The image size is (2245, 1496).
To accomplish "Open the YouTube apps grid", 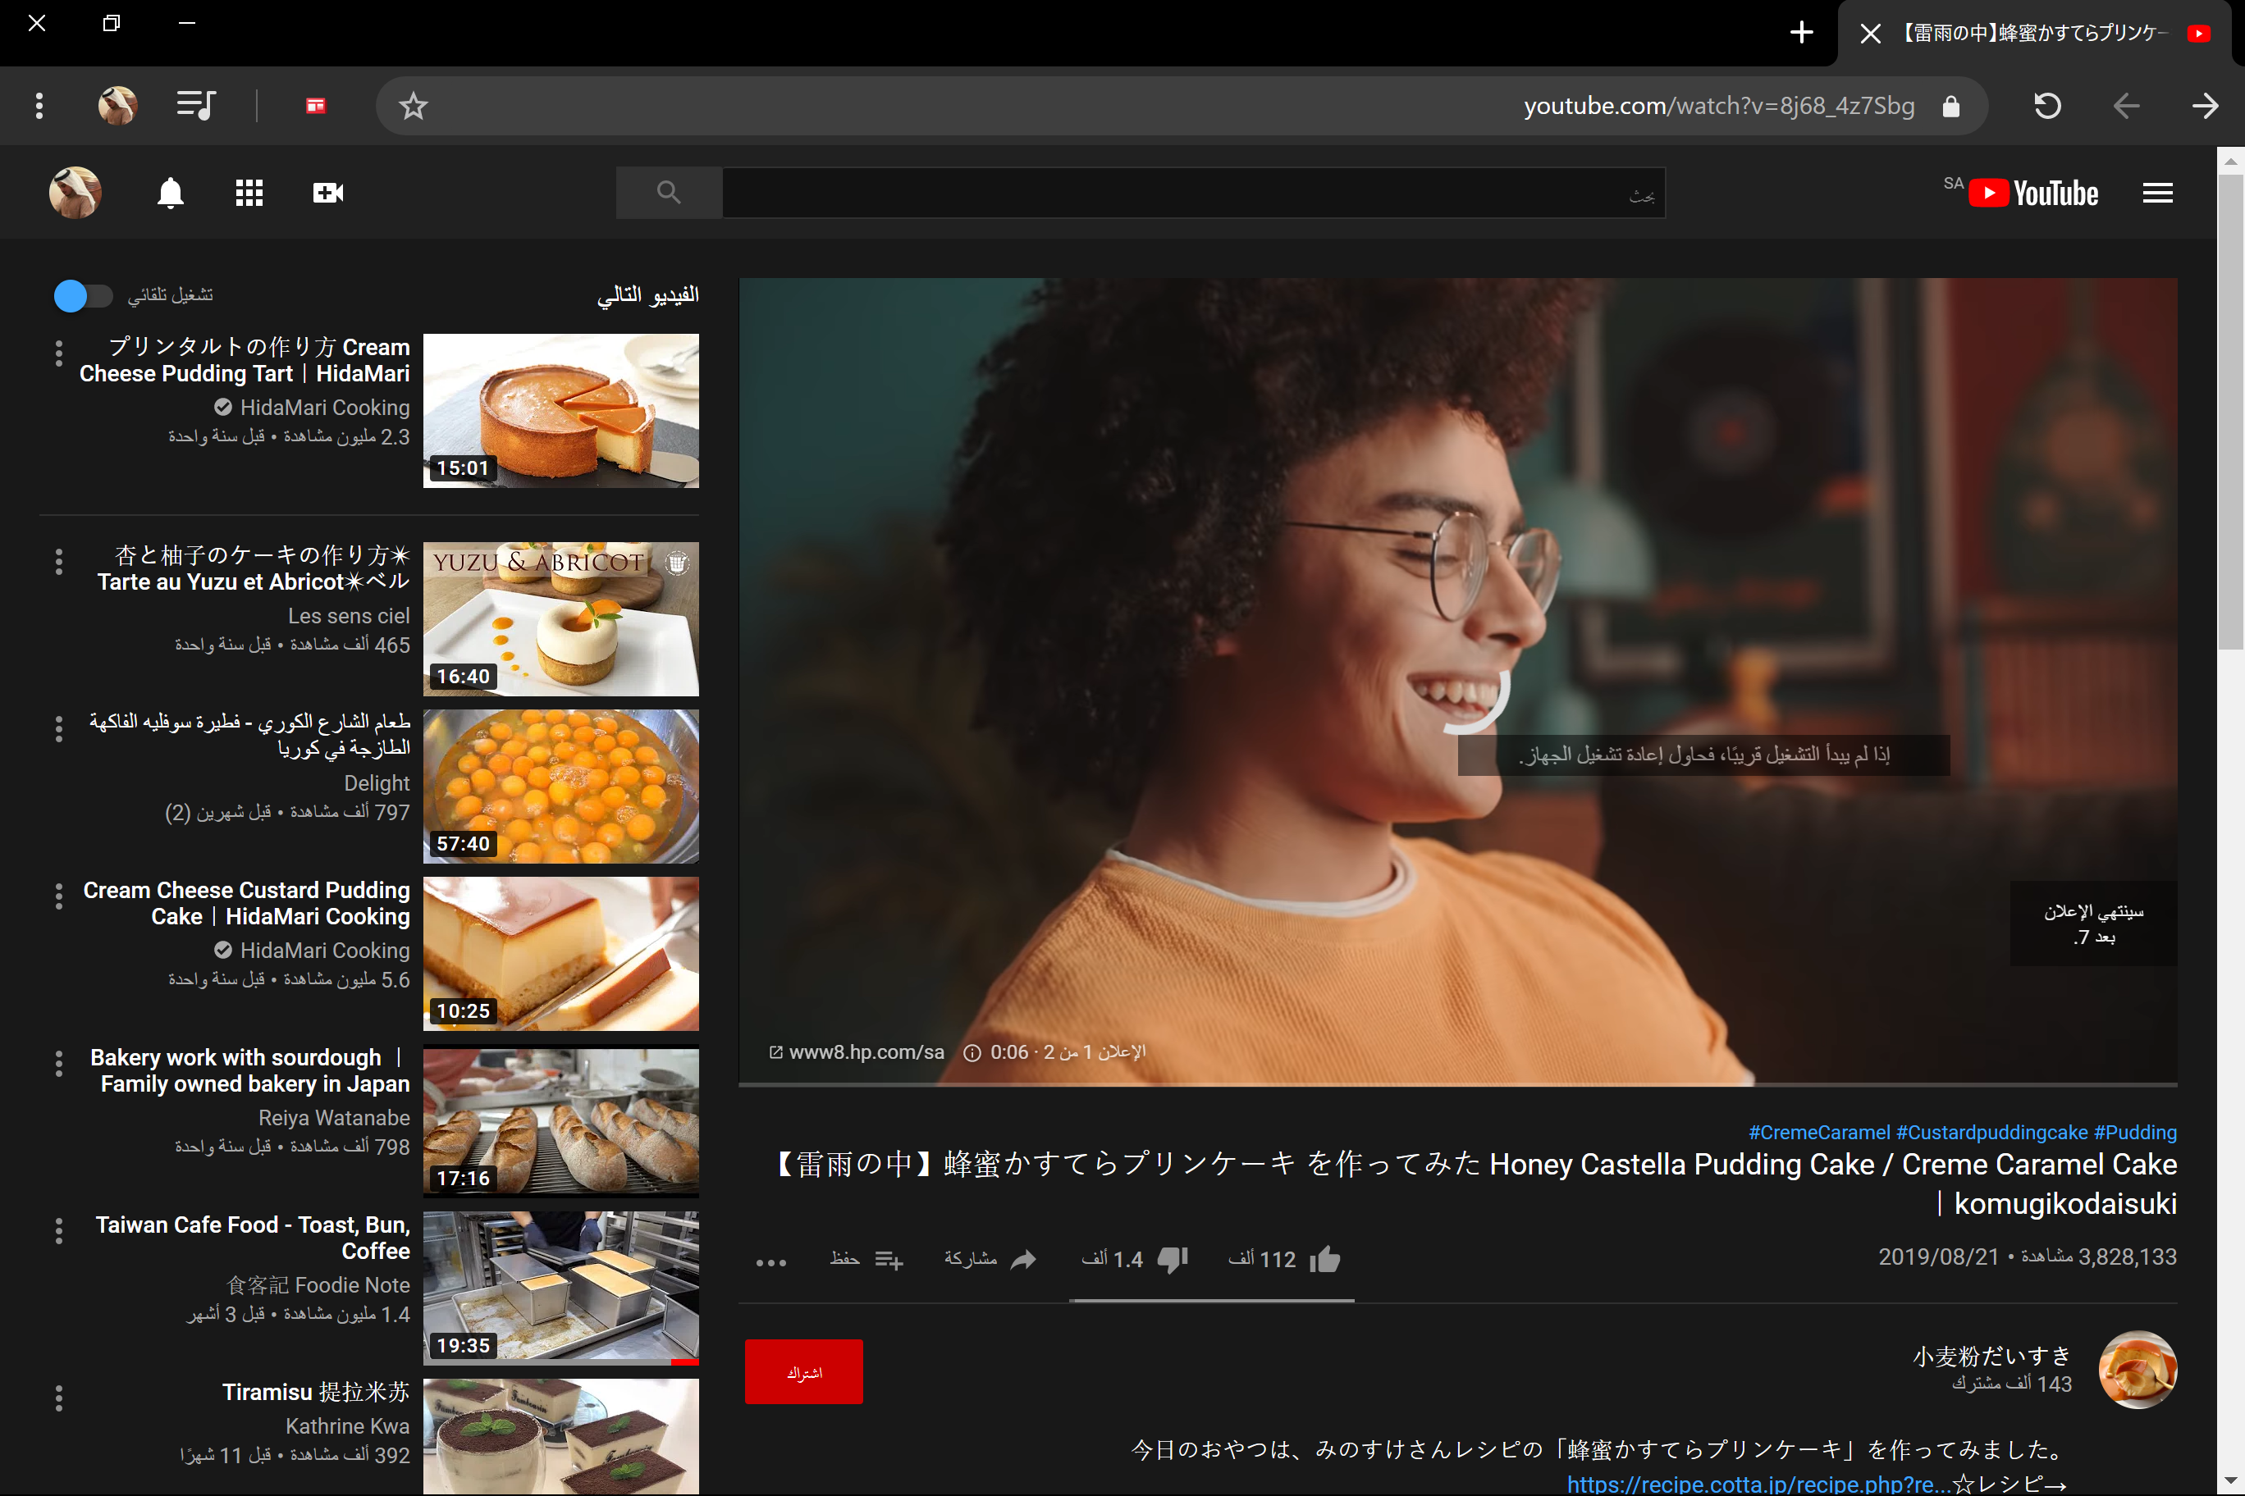I will pos(249,193).
